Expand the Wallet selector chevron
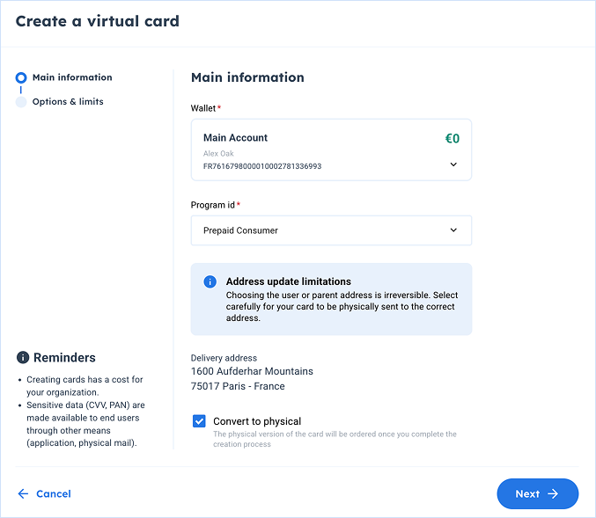 453,164
